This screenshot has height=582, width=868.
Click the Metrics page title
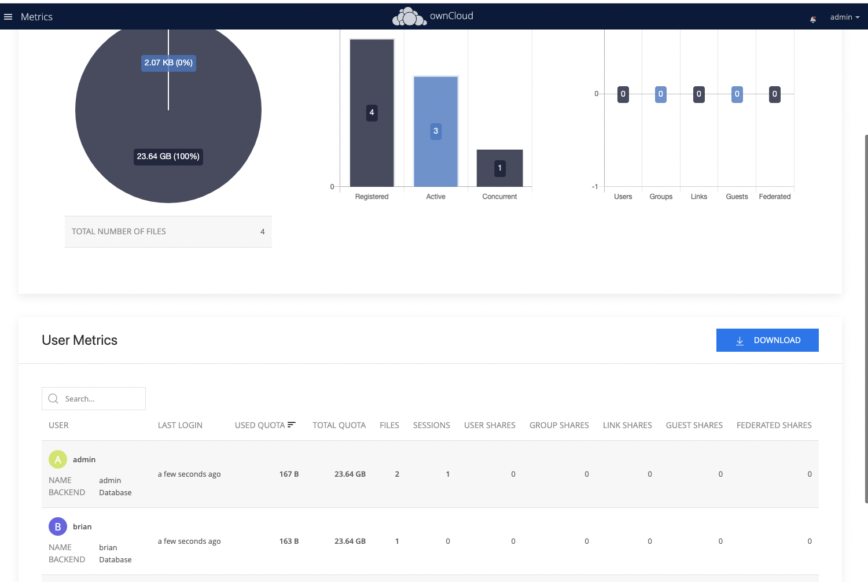tap(36, 17)
